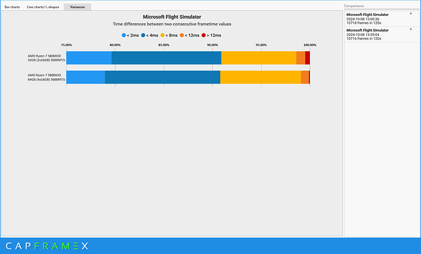421x254 pixels.
Task: Click the 80.00% axis label
Action: pos(115,45)
